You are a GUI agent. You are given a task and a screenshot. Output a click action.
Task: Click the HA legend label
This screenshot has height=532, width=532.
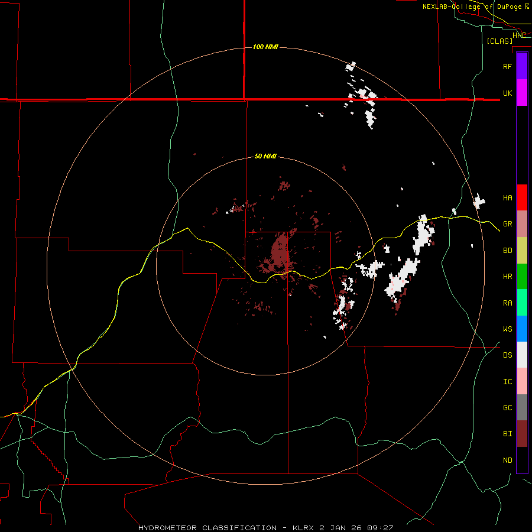click(x=507, y=198)
